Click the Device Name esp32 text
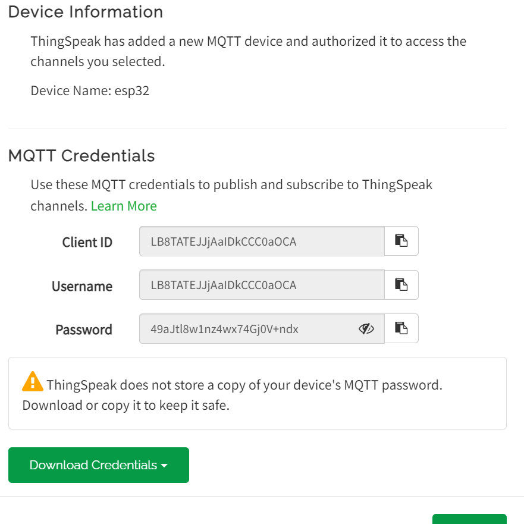This screenshot has height=524, width=524. (89, 91)
